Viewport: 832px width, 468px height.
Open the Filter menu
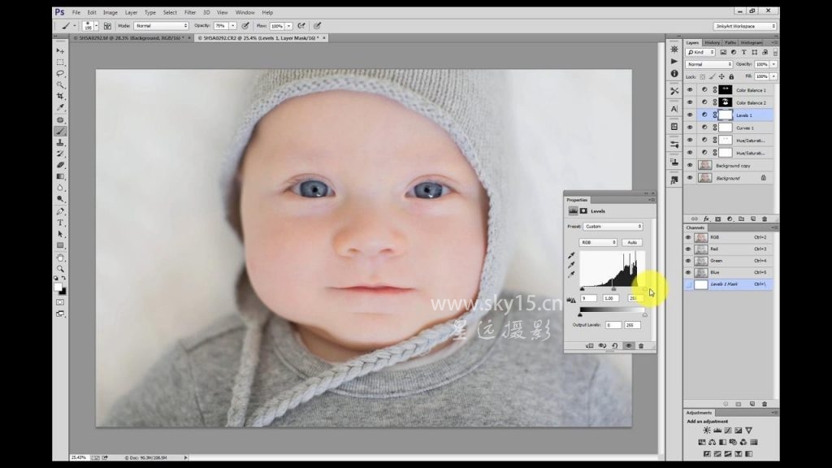tap(190, 12)
